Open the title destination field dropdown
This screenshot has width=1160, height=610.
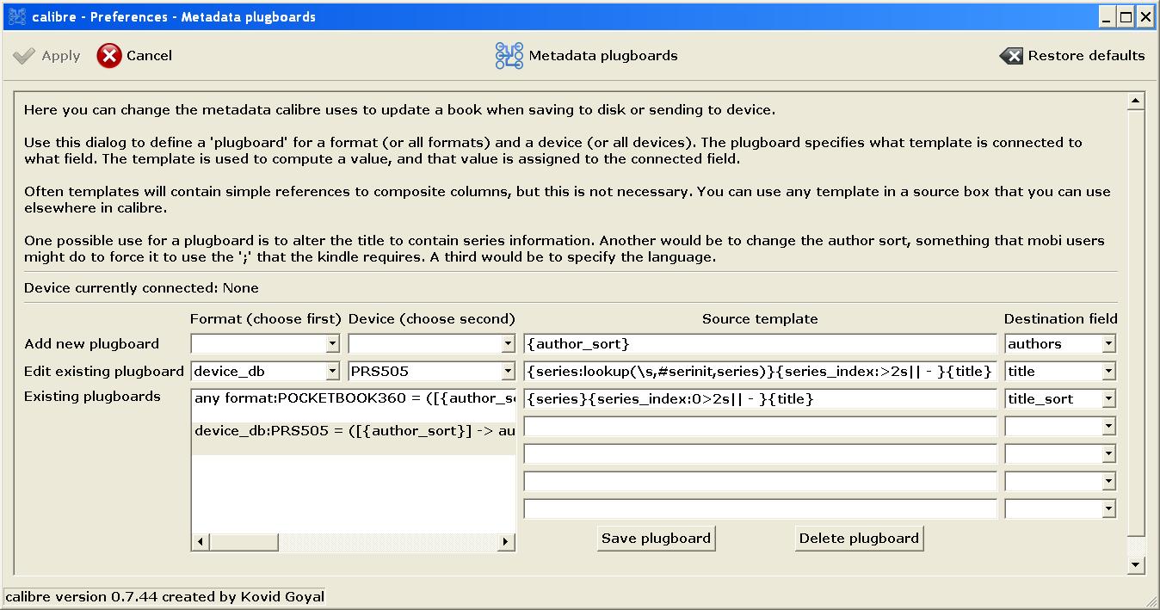tap(1108, 372)
